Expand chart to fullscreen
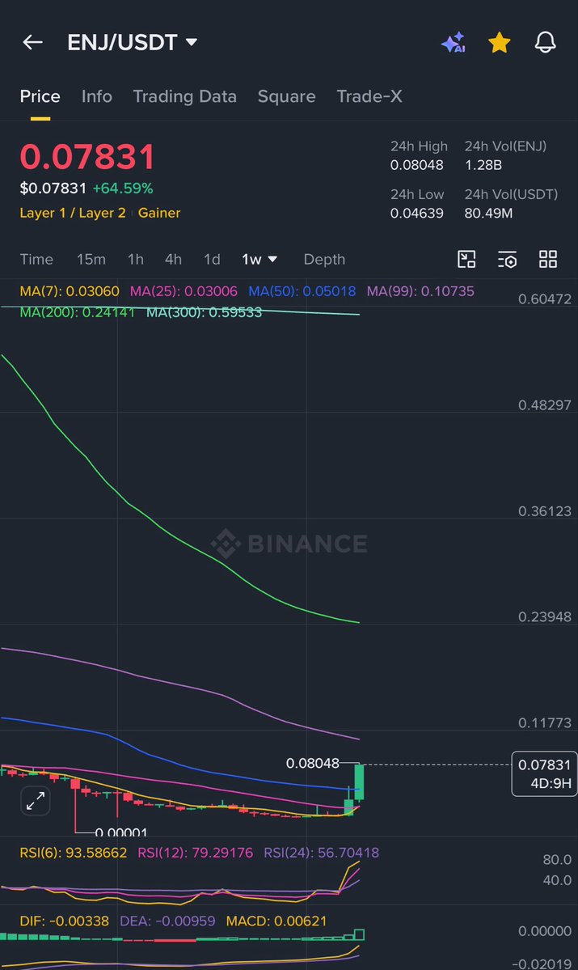The image size is (578, 970). tap(36, 801)
